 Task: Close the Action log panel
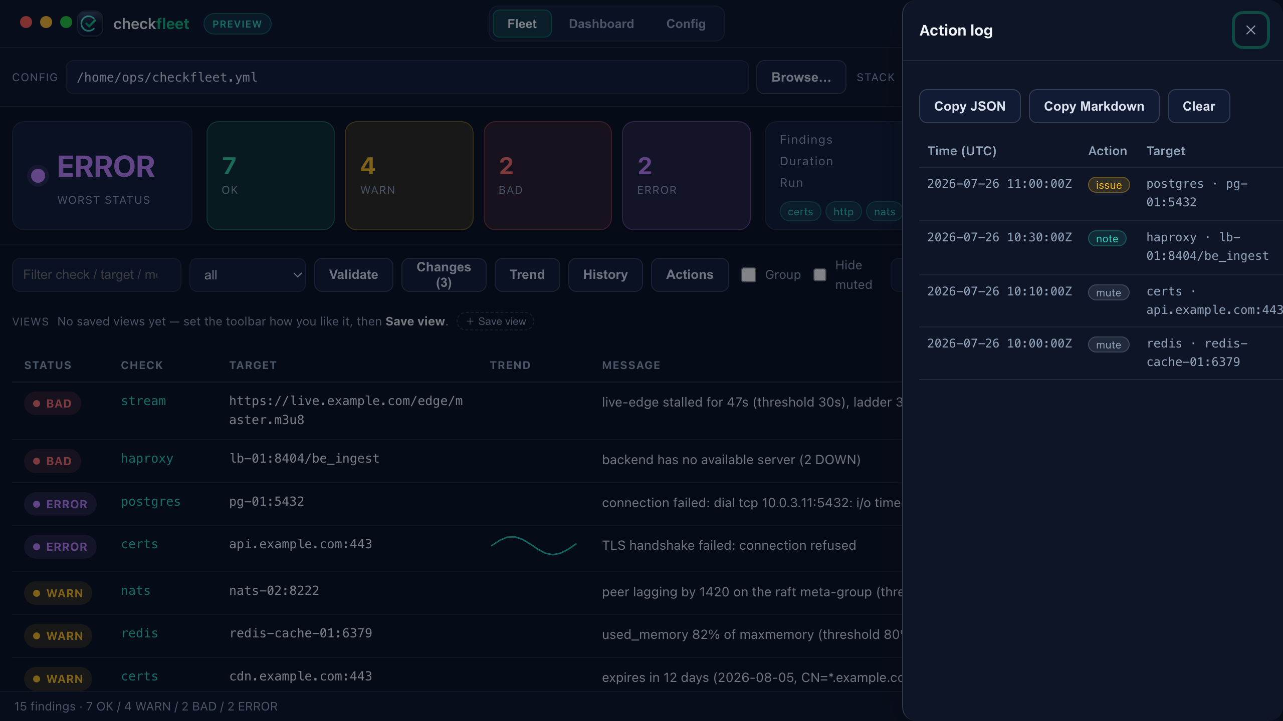[x=1250, y=30]
